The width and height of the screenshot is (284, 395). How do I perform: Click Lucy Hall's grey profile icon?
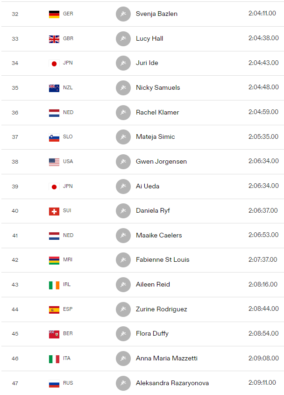click(x=123, y=39)
